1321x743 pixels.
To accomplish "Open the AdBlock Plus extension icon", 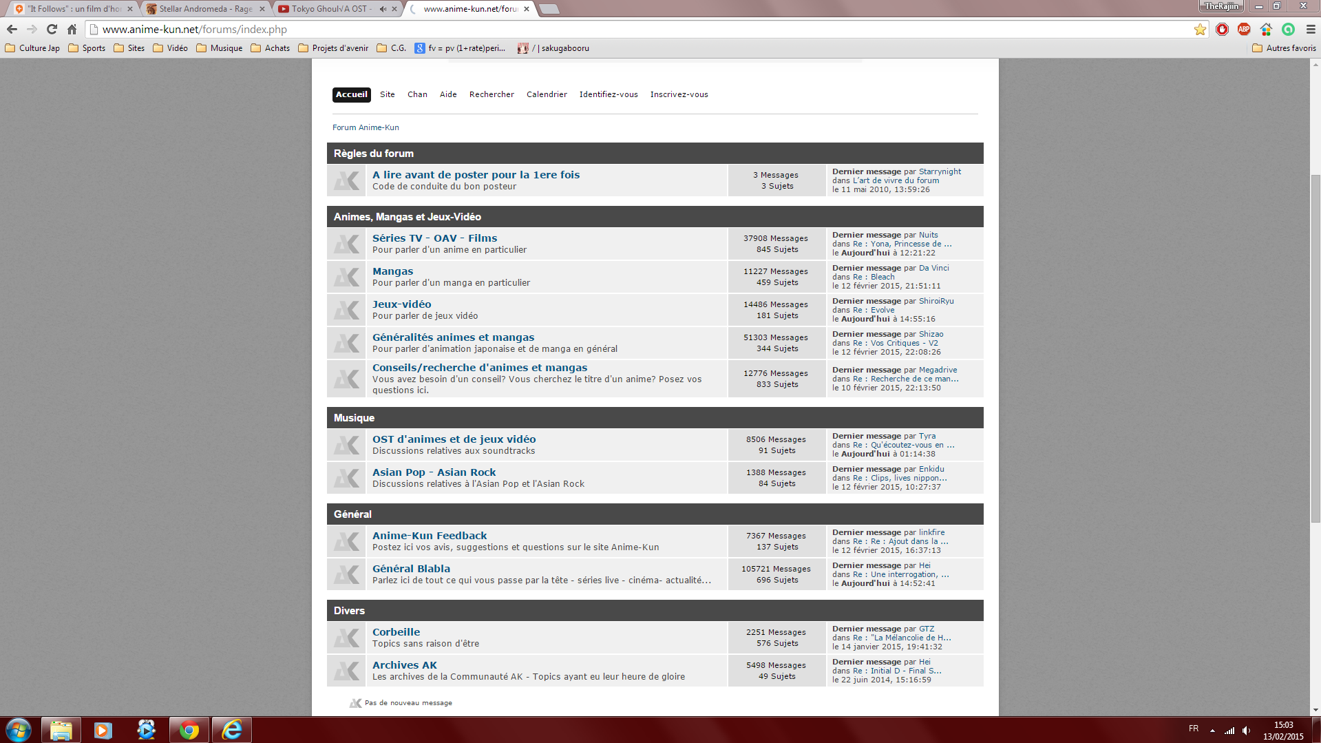I will coord(1244,29).
